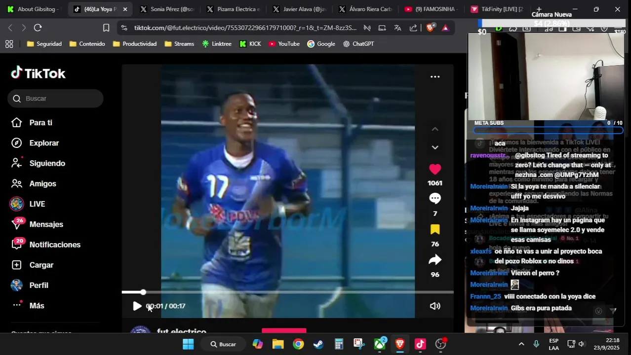This screenshot has width=631, height=355.
Task: Open Streams bookmarks folder
Action: [179, 44]
